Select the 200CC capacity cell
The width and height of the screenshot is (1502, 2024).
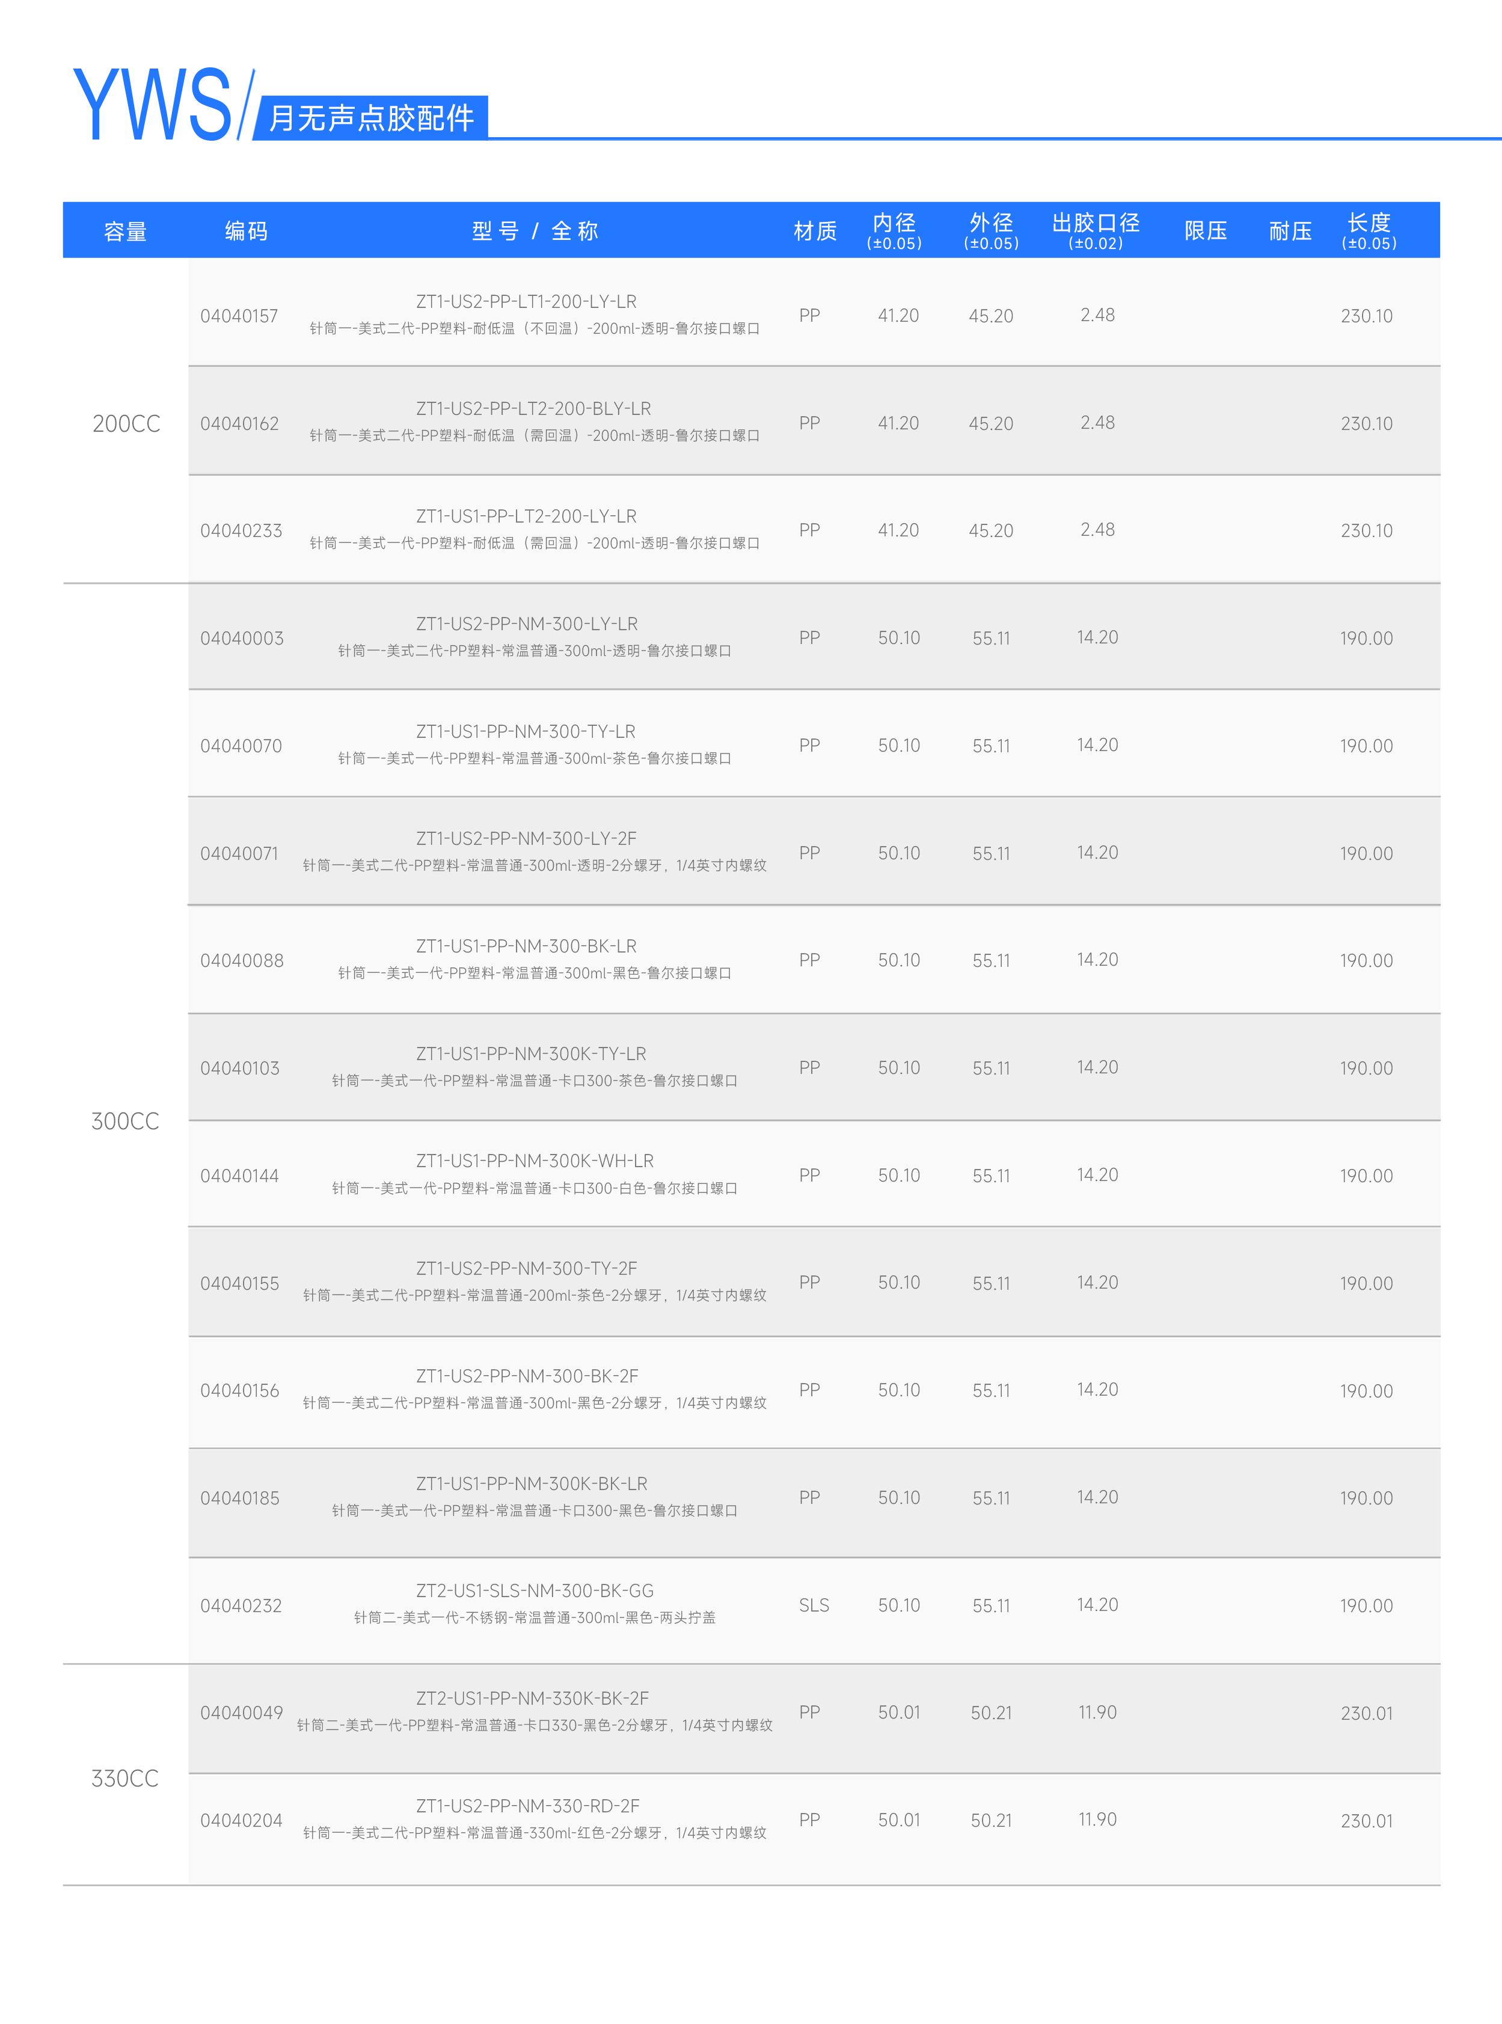(x=126, y=424)
